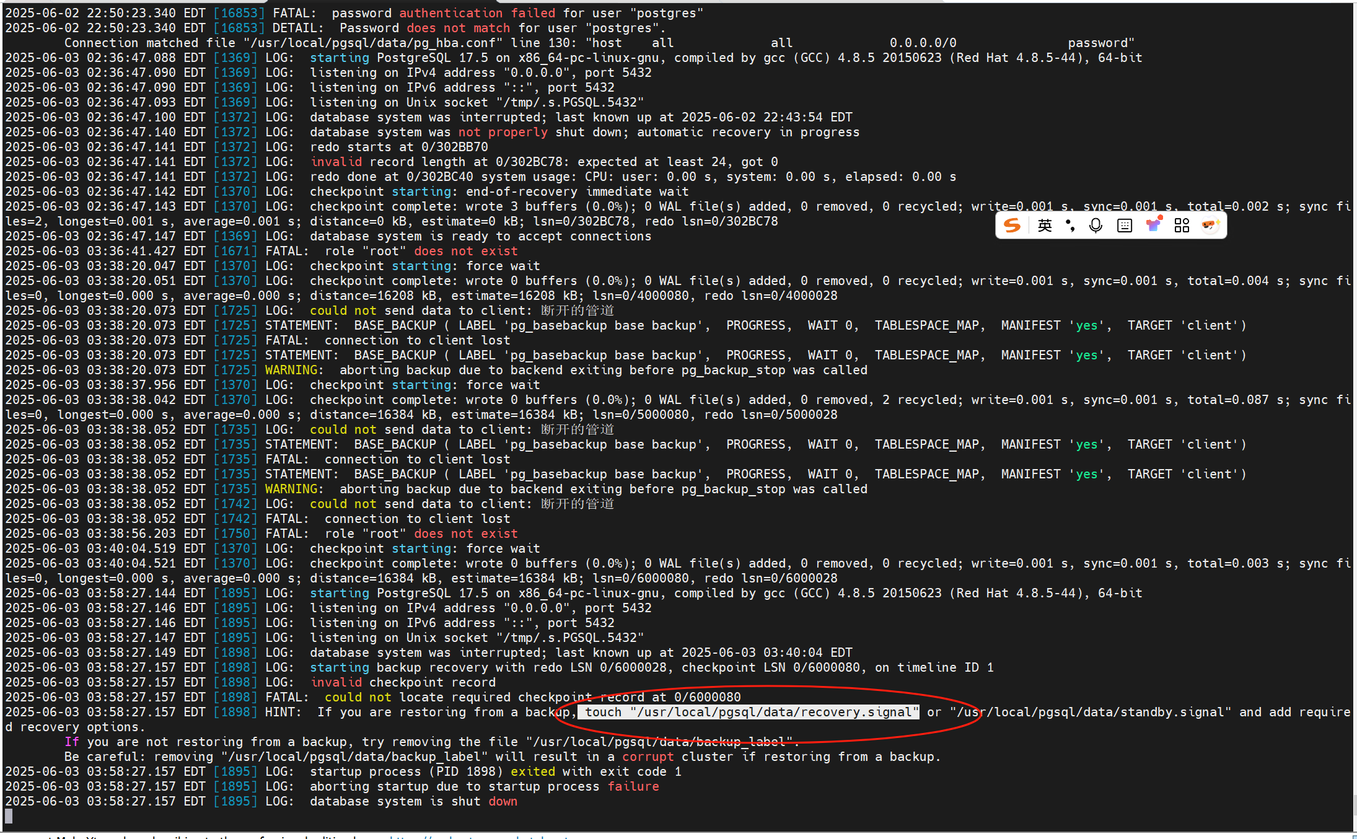The width and height of the screenshot is (1357, 839).
Task: Start voice input with the microphone icon
Action: click(x=1096, y=226)
